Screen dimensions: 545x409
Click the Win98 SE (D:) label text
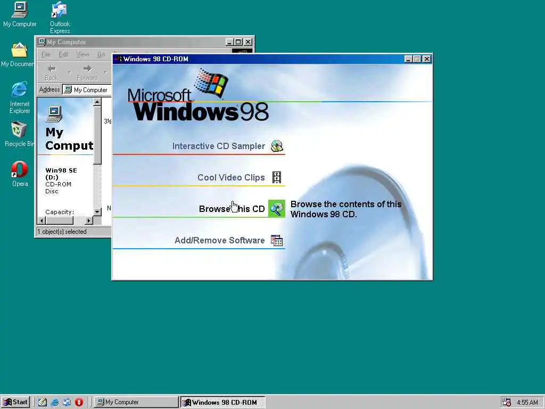(x=61, y=174)
